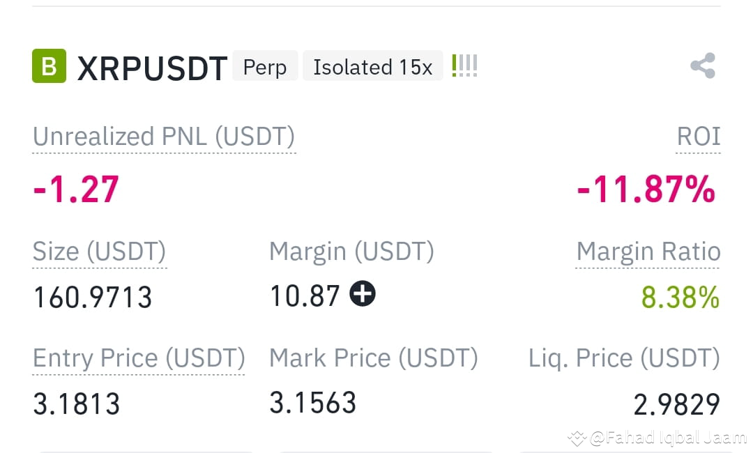Show Unrealized PNL (USDT) explanation
The image size is (753, 453).
tap(164, 137)
